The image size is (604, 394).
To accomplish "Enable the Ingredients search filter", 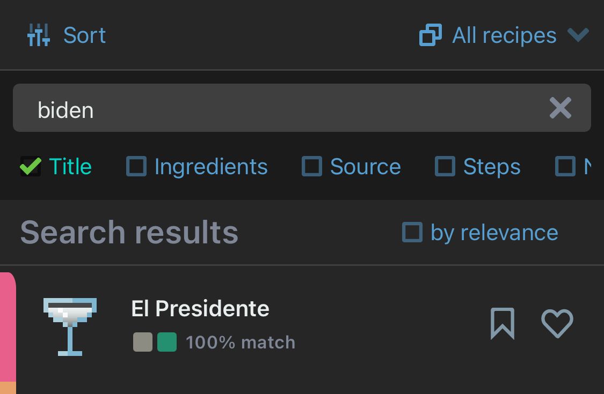I will coord(136,167).
